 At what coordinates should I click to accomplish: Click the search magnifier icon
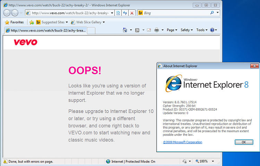(212, 12)
